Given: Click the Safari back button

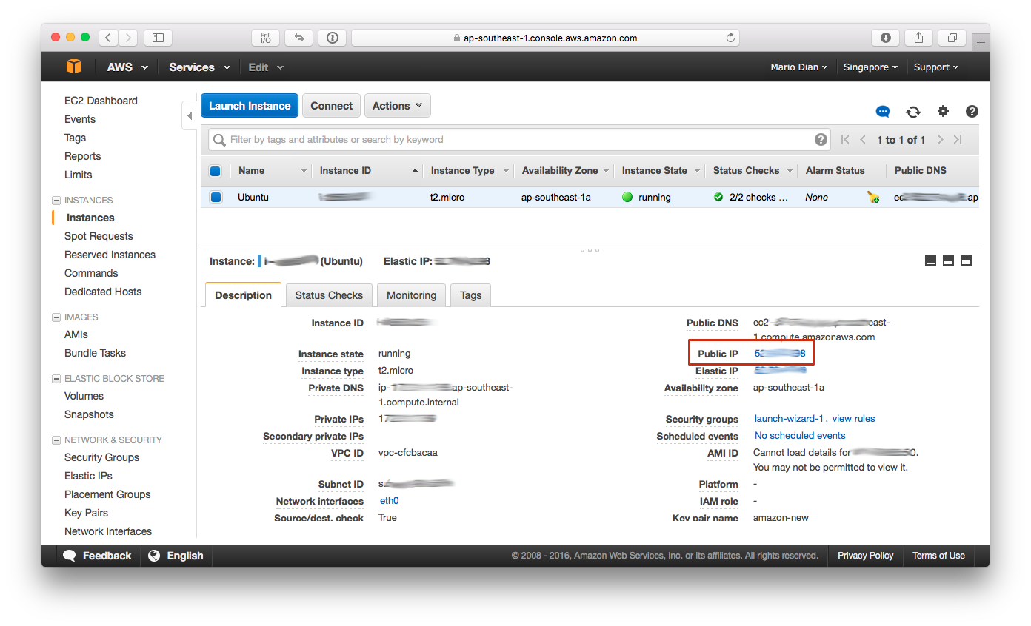Looking at the screenshot, I should click(108, 38).
